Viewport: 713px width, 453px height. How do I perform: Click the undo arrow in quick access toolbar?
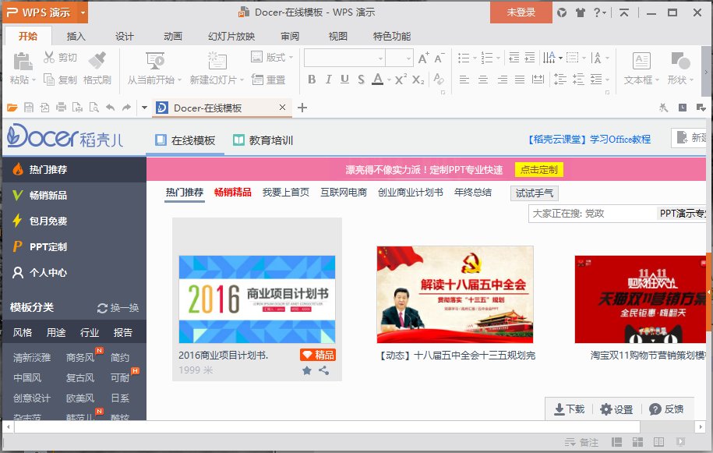110,108
